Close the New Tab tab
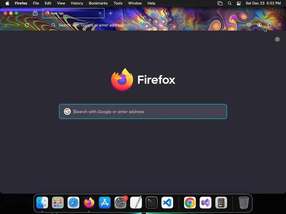Viewport: 286px width, 214px height. click(100, 13)
